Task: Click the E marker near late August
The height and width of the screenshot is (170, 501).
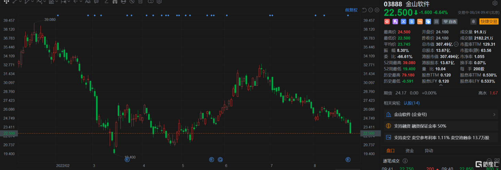Action: (x=348, y=159)
